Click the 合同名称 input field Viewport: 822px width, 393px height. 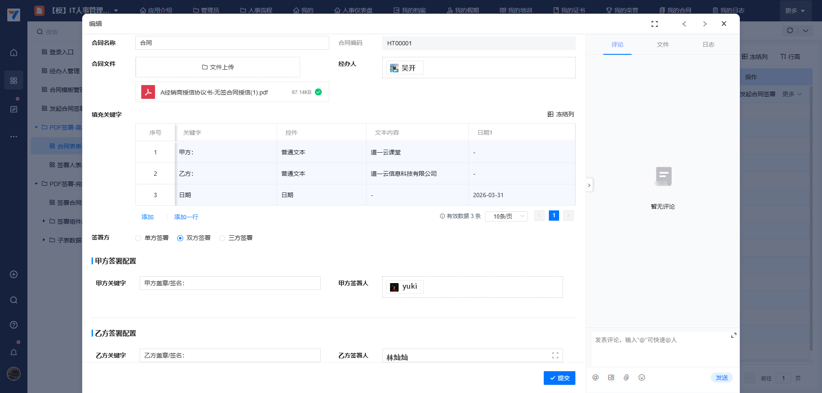[232, 43]
